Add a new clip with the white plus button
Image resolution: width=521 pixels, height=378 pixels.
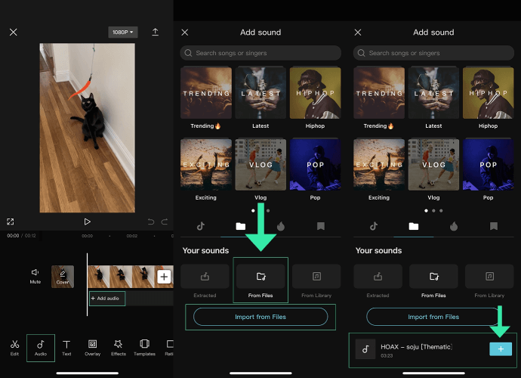[x=164, y=277]
